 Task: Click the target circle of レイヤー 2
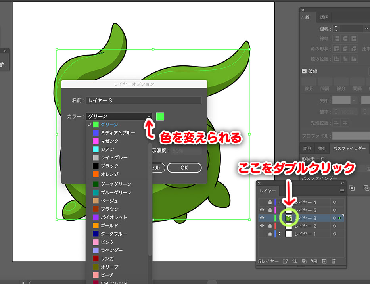pos(335,226)
